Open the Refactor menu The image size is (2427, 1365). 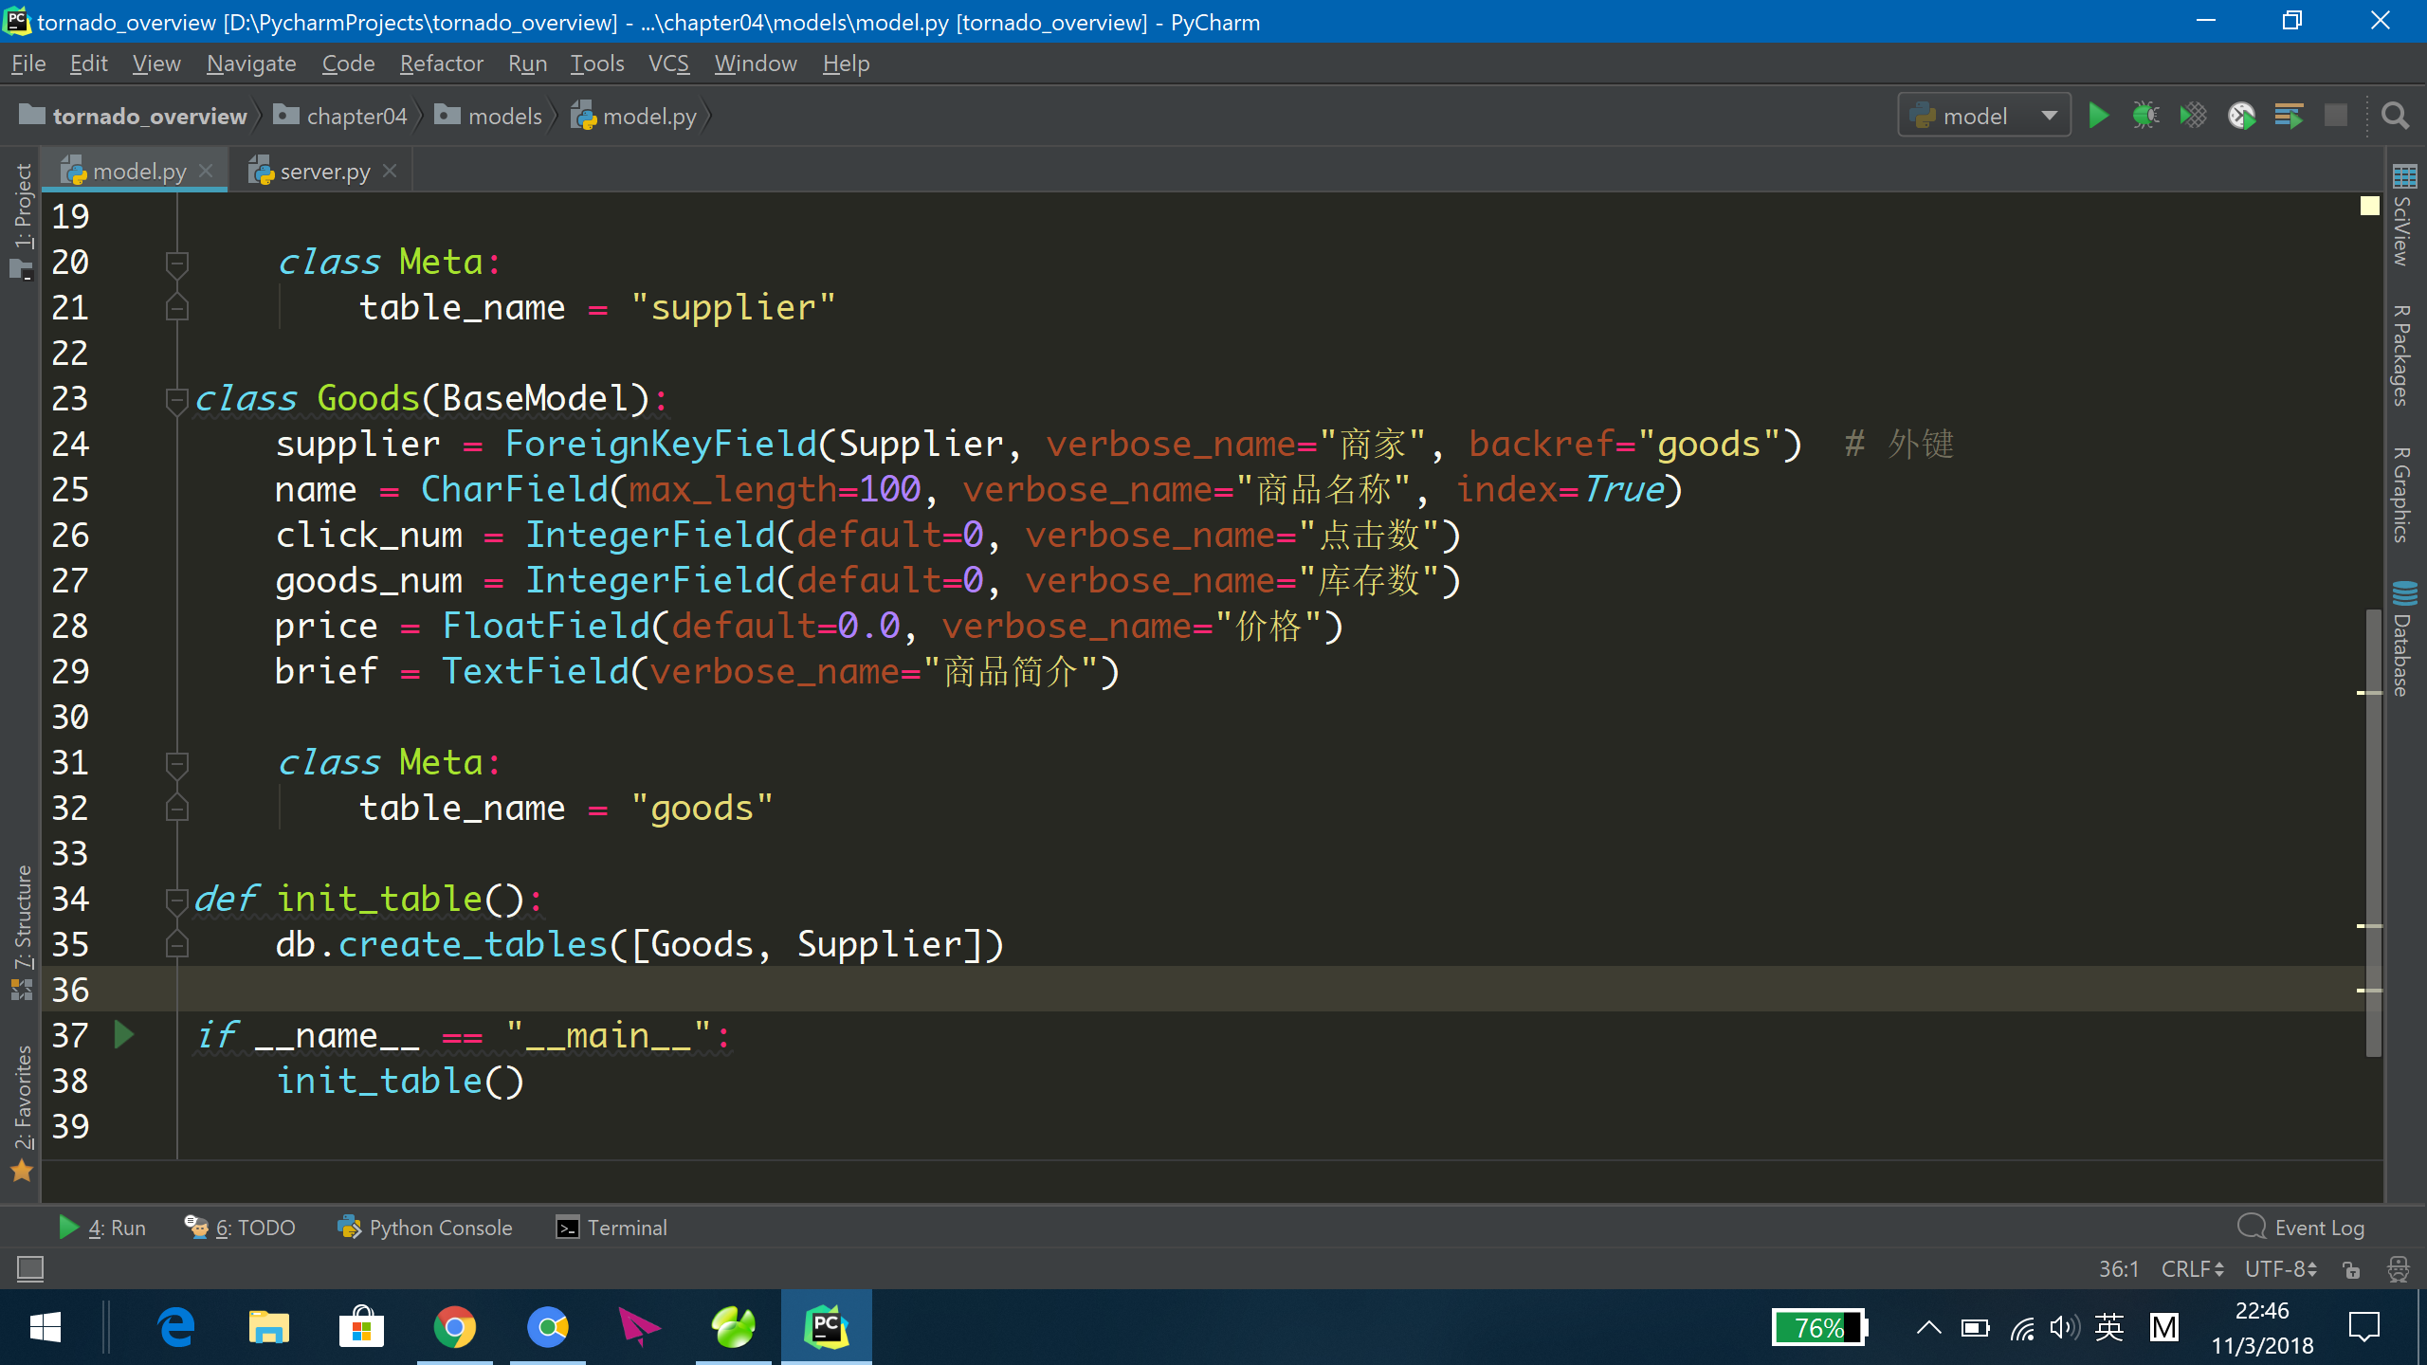coord(441,64)
